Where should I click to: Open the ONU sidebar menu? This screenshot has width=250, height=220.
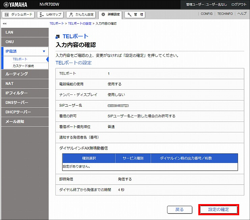pos(25,42)
